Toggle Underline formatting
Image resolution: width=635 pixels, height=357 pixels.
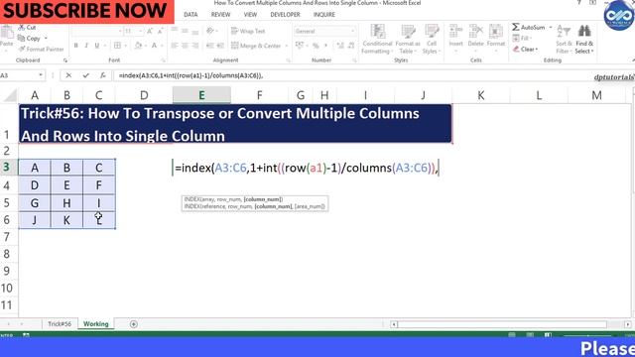[97, 46]
